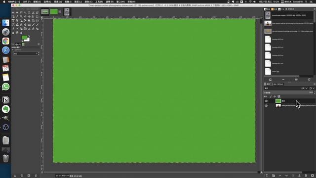Hide the green top layer via eye icon

click(266, 101)
